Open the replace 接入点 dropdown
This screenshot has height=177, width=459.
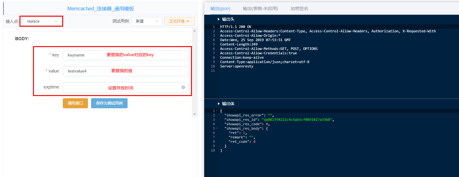point(41,21)
